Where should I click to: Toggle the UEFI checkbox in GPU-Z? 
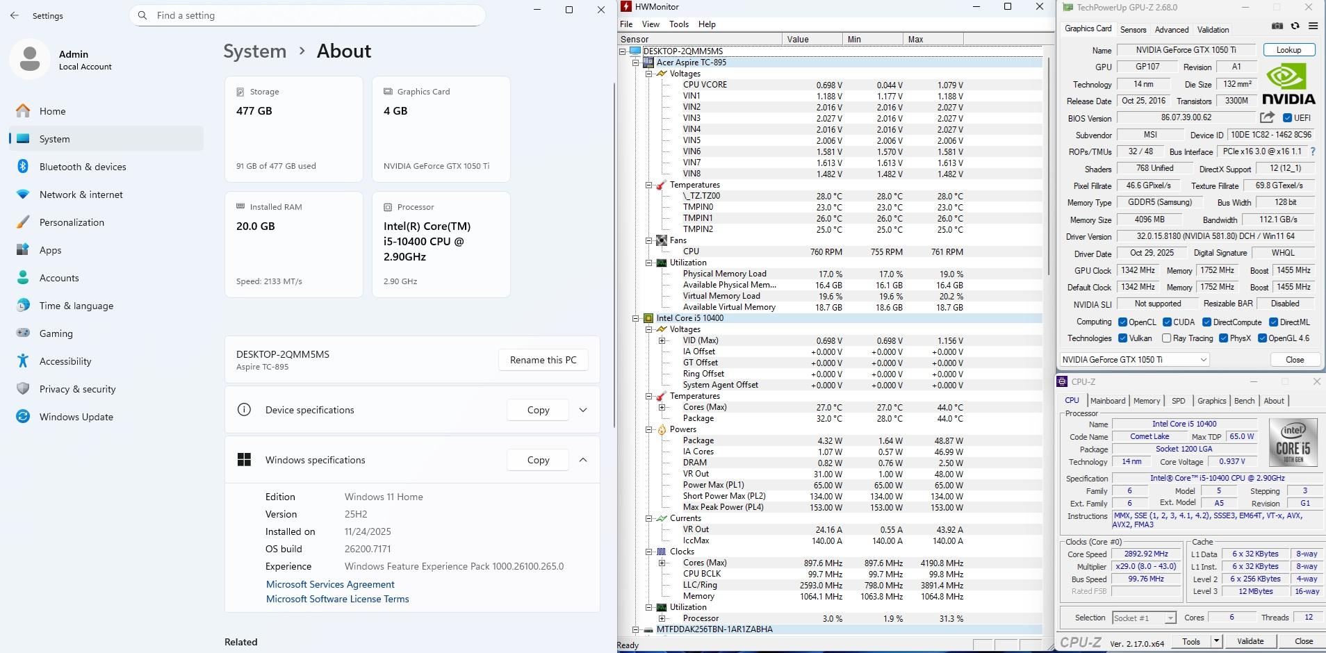click(x=1287, y=118)
